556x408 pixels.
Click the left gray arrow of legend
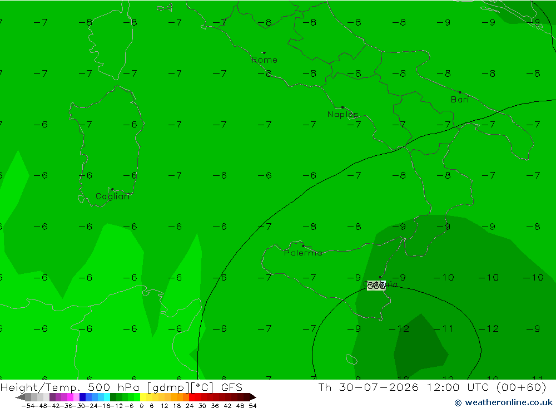[x=20, y=397]
